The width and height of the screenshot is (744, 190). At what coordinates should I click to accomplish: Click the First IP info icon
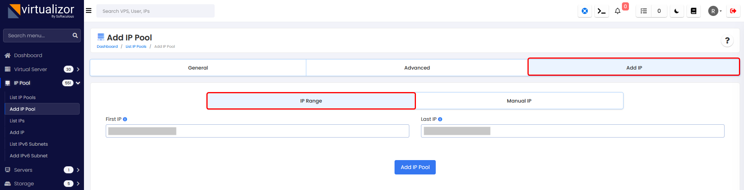[125, 119]
